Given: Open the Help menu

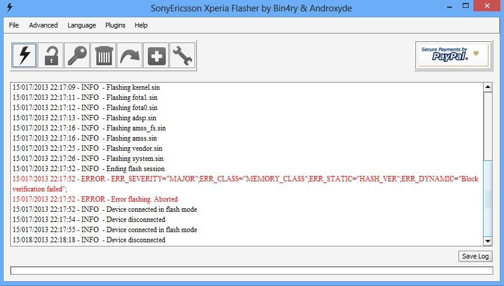Looking at the screenshot, I should [141, 25].
